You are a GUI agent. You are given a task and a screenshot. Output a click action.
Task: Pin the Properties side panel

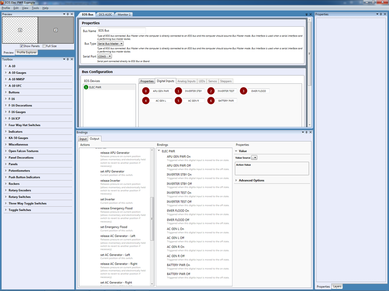click(x=381, y=14)
